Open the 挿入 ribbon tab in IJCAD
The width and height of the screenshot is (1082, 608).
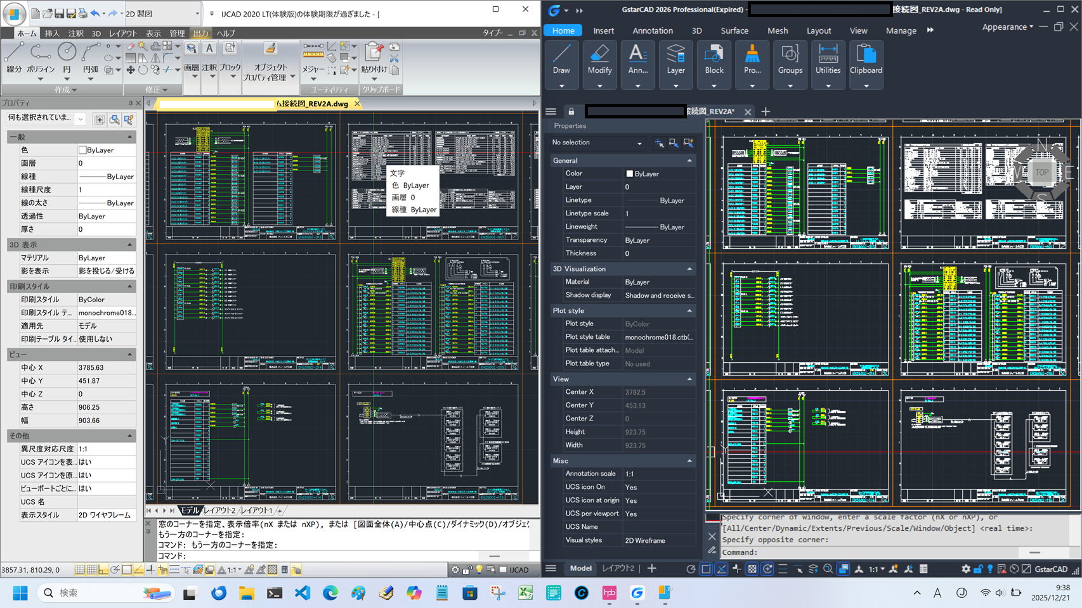point(51,34)
